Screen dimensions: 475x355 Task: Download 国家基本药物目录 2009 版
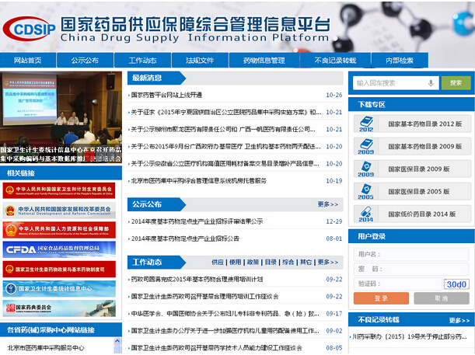[424, 147]
